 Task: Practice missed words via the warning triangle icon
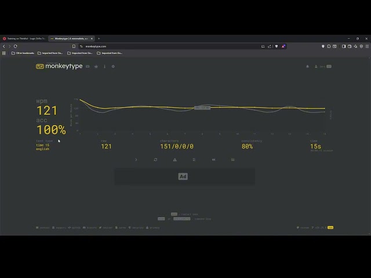pyautogui.click(x=175, y=160)
